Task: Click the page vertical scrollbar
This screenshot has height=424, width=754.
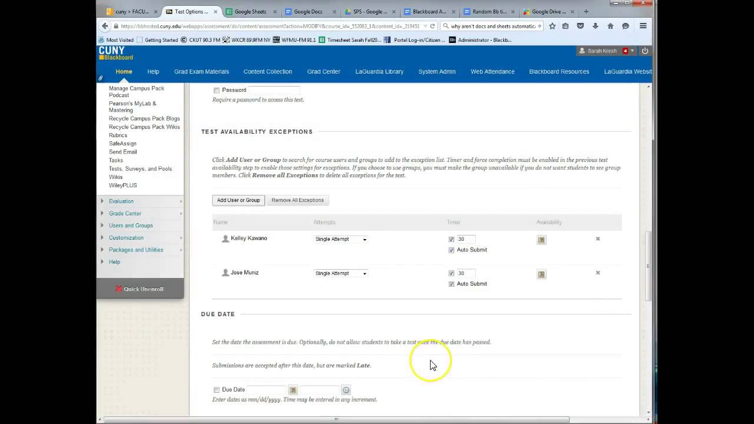Action: pyautogui.click(x=649, y=265)
